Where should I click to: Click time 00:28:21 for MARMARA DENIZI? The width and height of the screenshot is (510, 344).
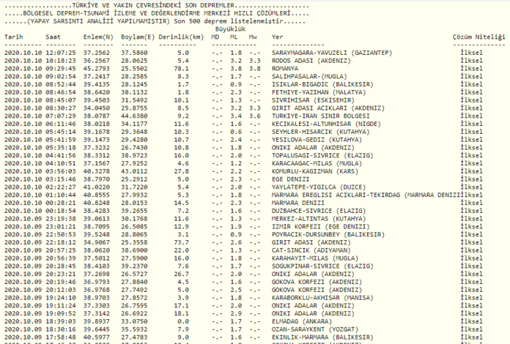click(61, 203)
